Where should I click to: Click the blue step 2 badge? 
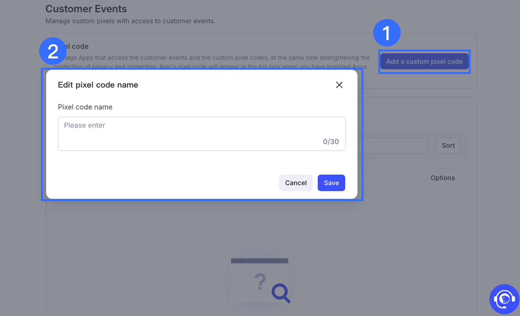point(53,51)
